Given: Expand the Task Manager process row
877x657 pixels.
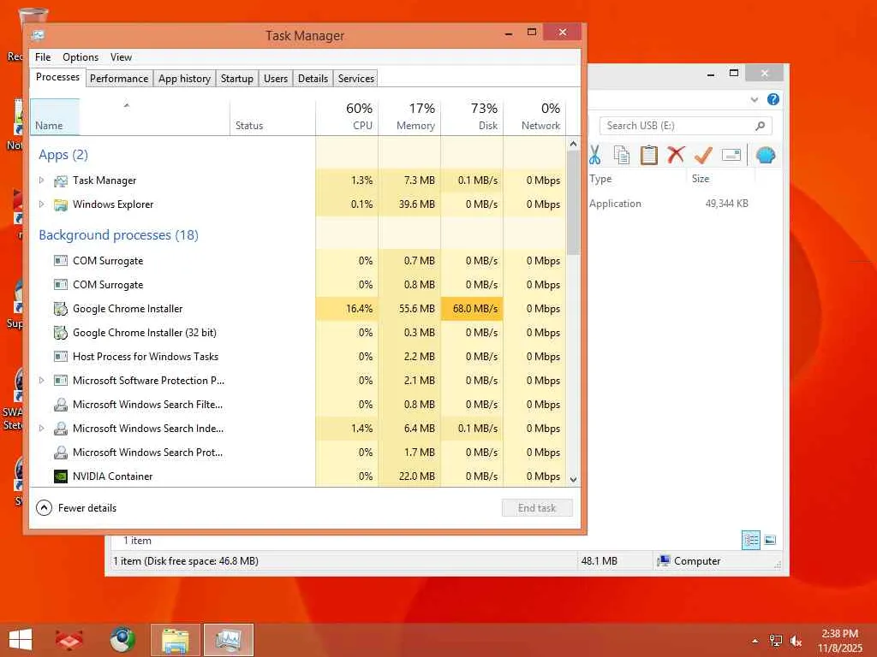Looking at the screenshot, I should click(x=41, y=180).
